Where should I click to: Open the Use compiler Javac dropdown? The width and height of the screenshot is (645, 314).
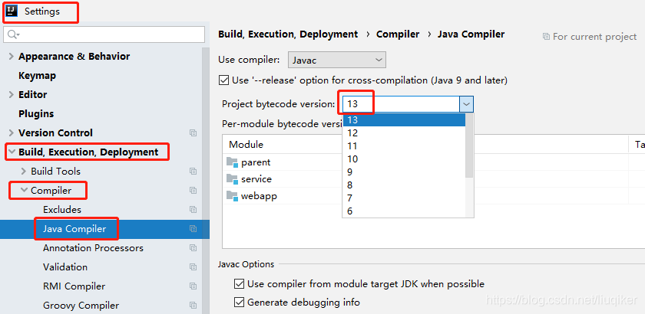pyautogui.click(x=337, y=60)
